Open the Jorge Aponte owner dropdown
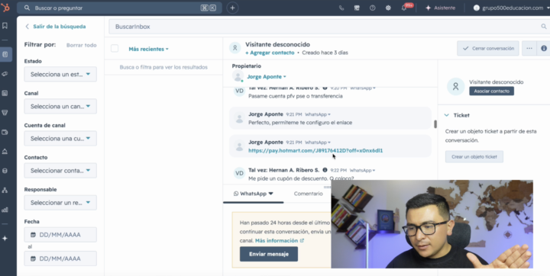 coord(267,77)
